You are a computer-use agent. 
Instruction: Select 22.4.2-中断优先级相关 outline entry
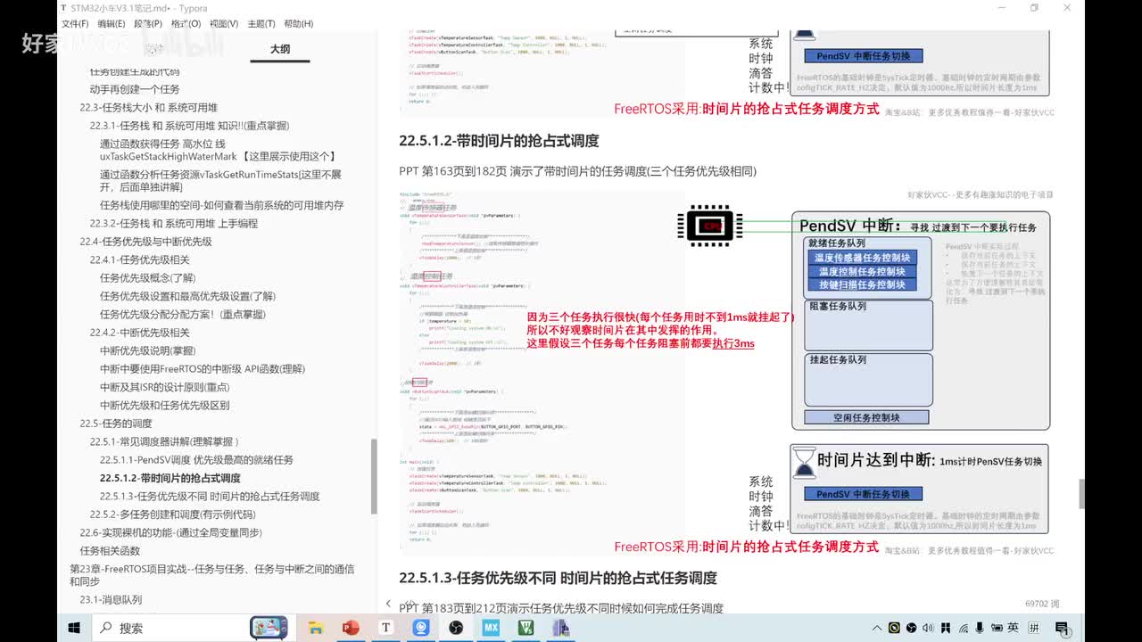(139, 333)
